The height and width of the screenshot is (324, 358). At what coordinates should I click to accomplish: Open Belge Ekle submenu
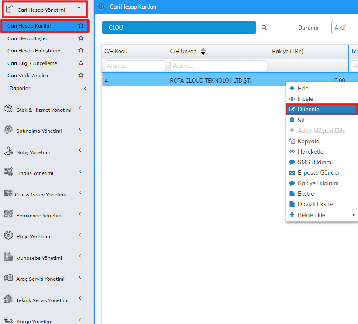(311, 215)
